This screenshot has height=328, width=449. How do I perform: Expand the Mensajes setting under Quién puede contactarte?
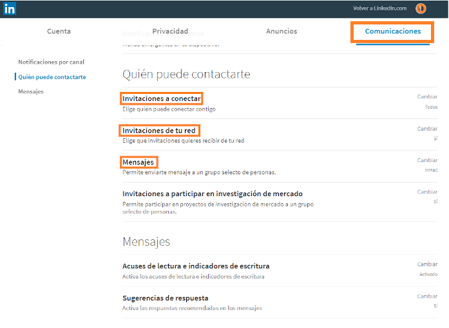click(x=139, y=162)
